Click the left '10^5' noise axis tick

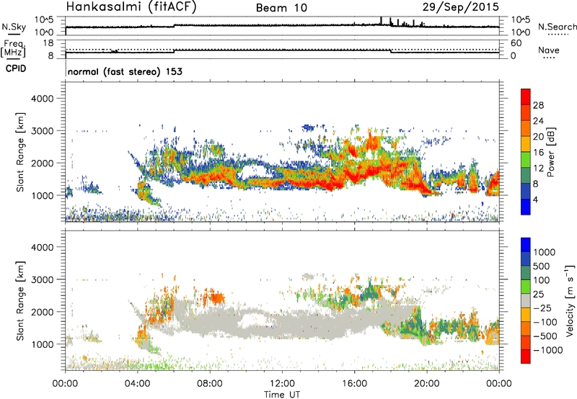pos(44,19)
